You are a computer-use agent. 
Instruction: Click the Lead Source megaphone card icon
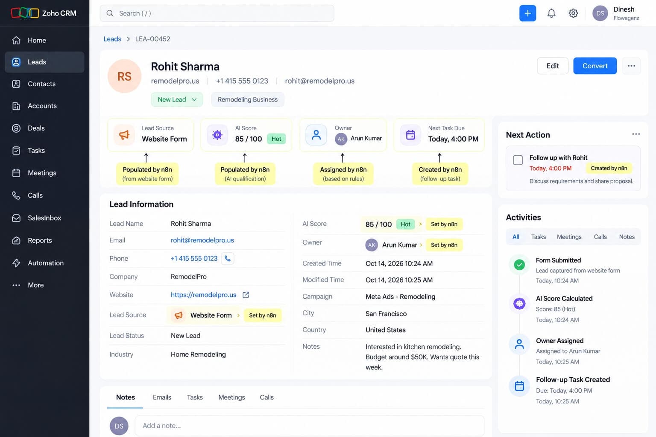pyautogui.click(x=124, y=135)
